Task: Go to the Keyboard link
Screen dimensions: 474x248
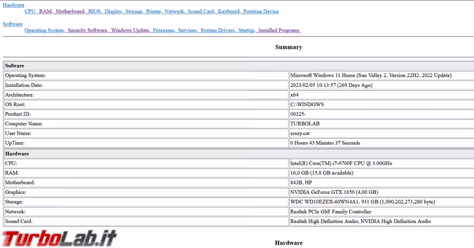Action: click(228, 11)
